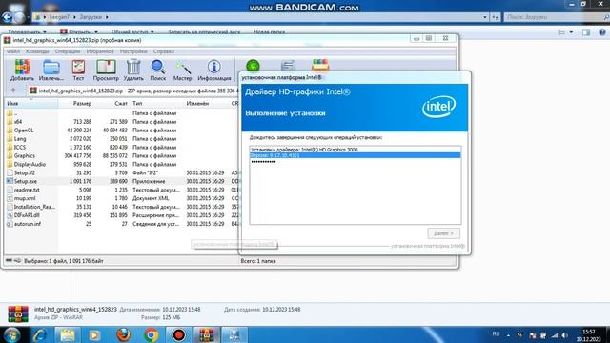Select the readme.txt file

click(x=121, y=190)
